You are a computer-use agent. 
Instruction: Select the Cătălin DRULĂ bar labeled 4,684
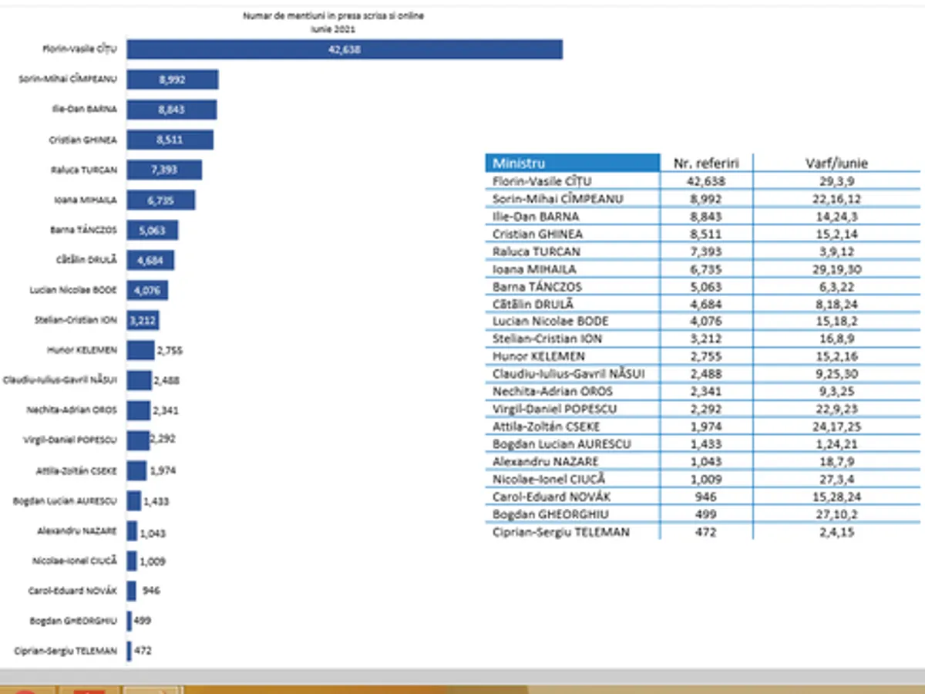coord(150,260)
